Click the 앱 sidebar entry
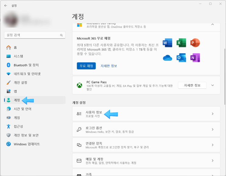This screenshot has width=226, height=176. 35,91
